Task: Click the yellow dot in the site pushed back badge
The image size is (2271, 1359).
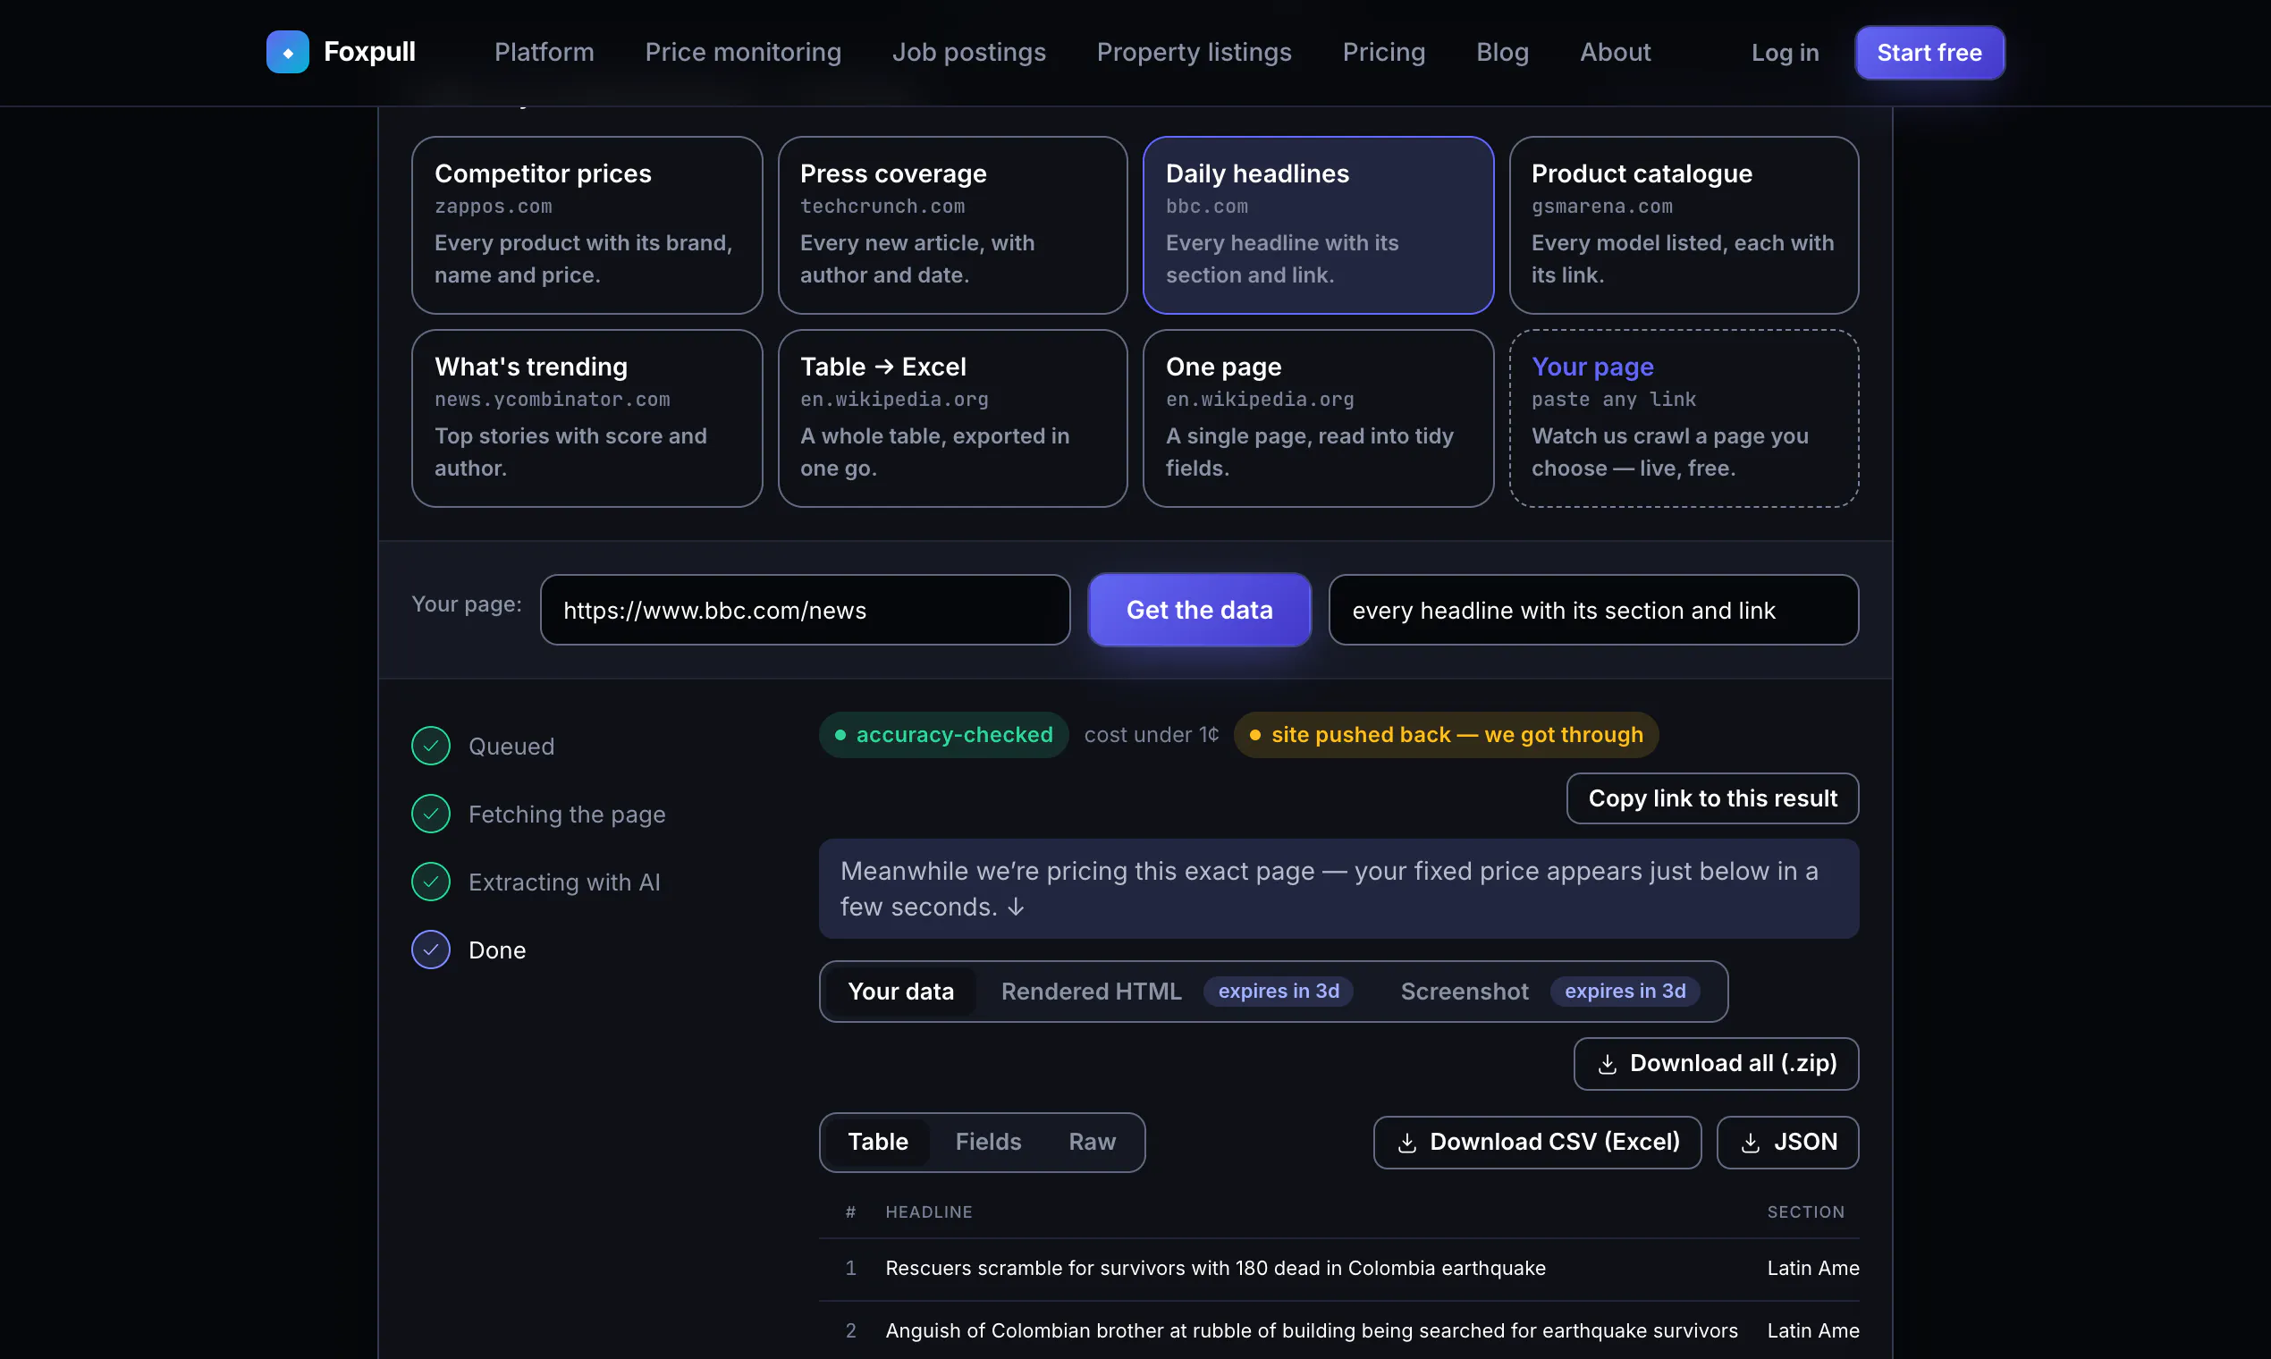Action: point(1255,735)
